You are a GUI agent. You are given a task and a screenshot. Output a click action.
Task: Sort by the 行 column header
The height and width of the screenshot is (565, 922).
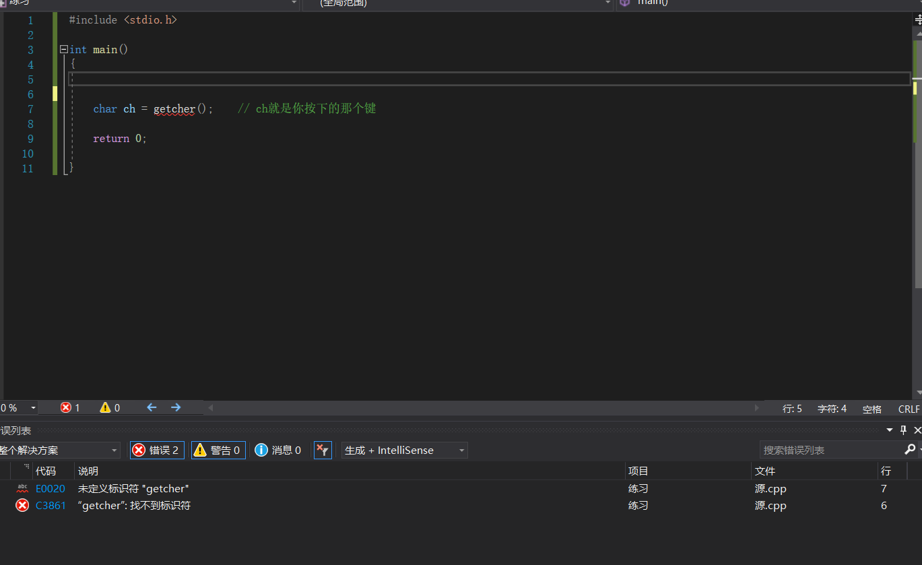click(892, 471)
